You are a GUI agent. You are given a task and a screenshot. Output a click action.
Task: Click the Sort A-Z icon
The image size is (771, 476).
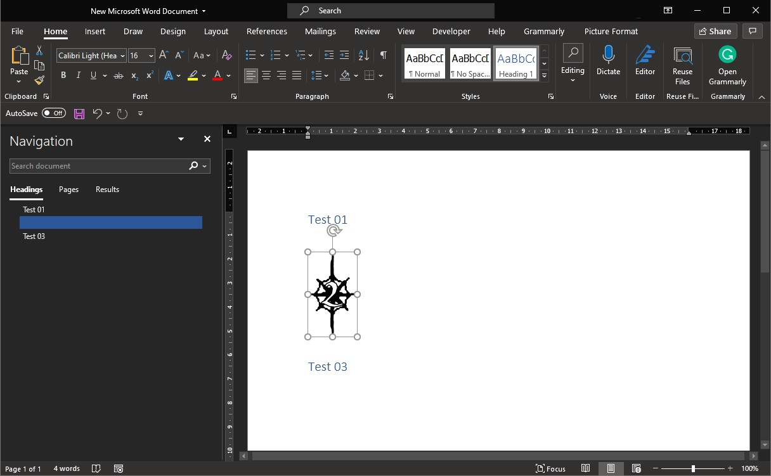[x=363, y=55]
